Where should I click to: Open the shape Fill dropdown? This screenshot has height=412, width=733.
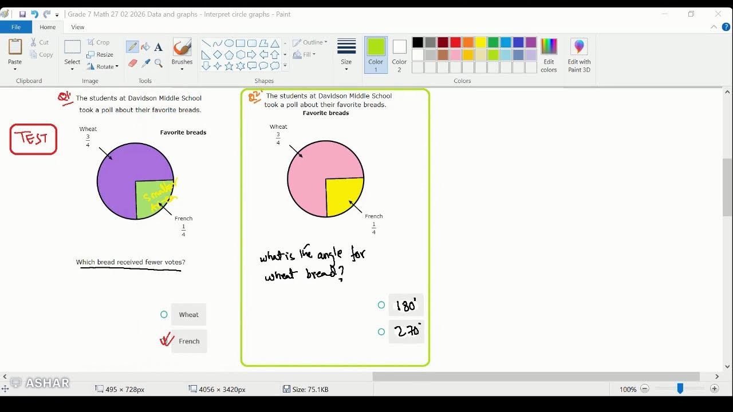click(x=304, y=54)
